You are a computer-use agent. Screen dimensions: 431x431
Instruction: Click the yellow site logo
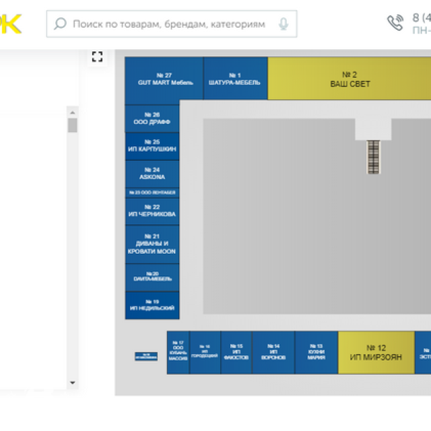coord(11,24)
